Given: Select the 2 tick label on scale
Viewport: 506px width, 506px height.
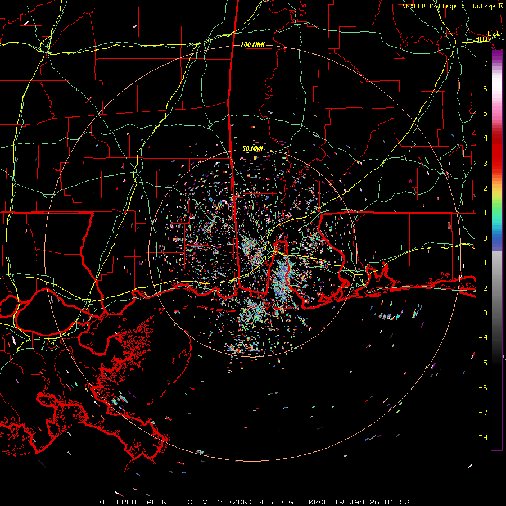Looking at the screenshot, I should (x=485, y=188).
